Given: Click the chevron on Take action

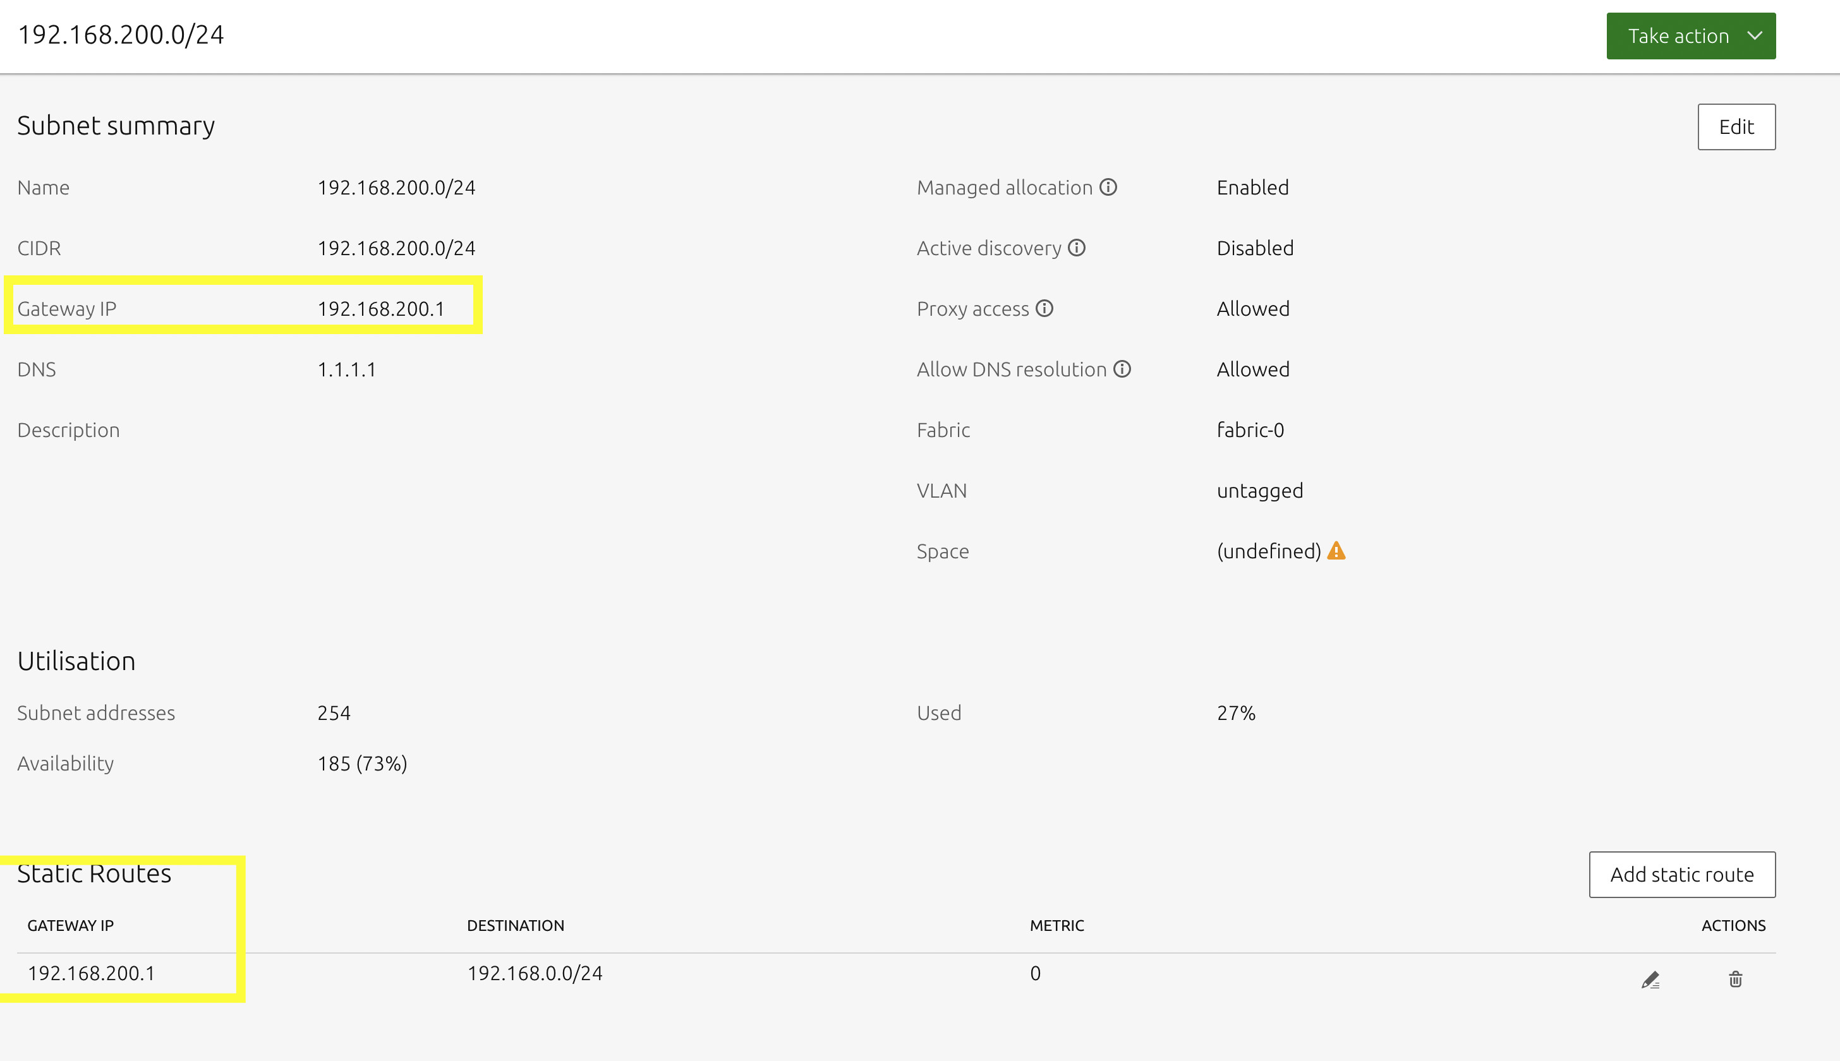Looking at the screenshot, I should (1755, 36).
